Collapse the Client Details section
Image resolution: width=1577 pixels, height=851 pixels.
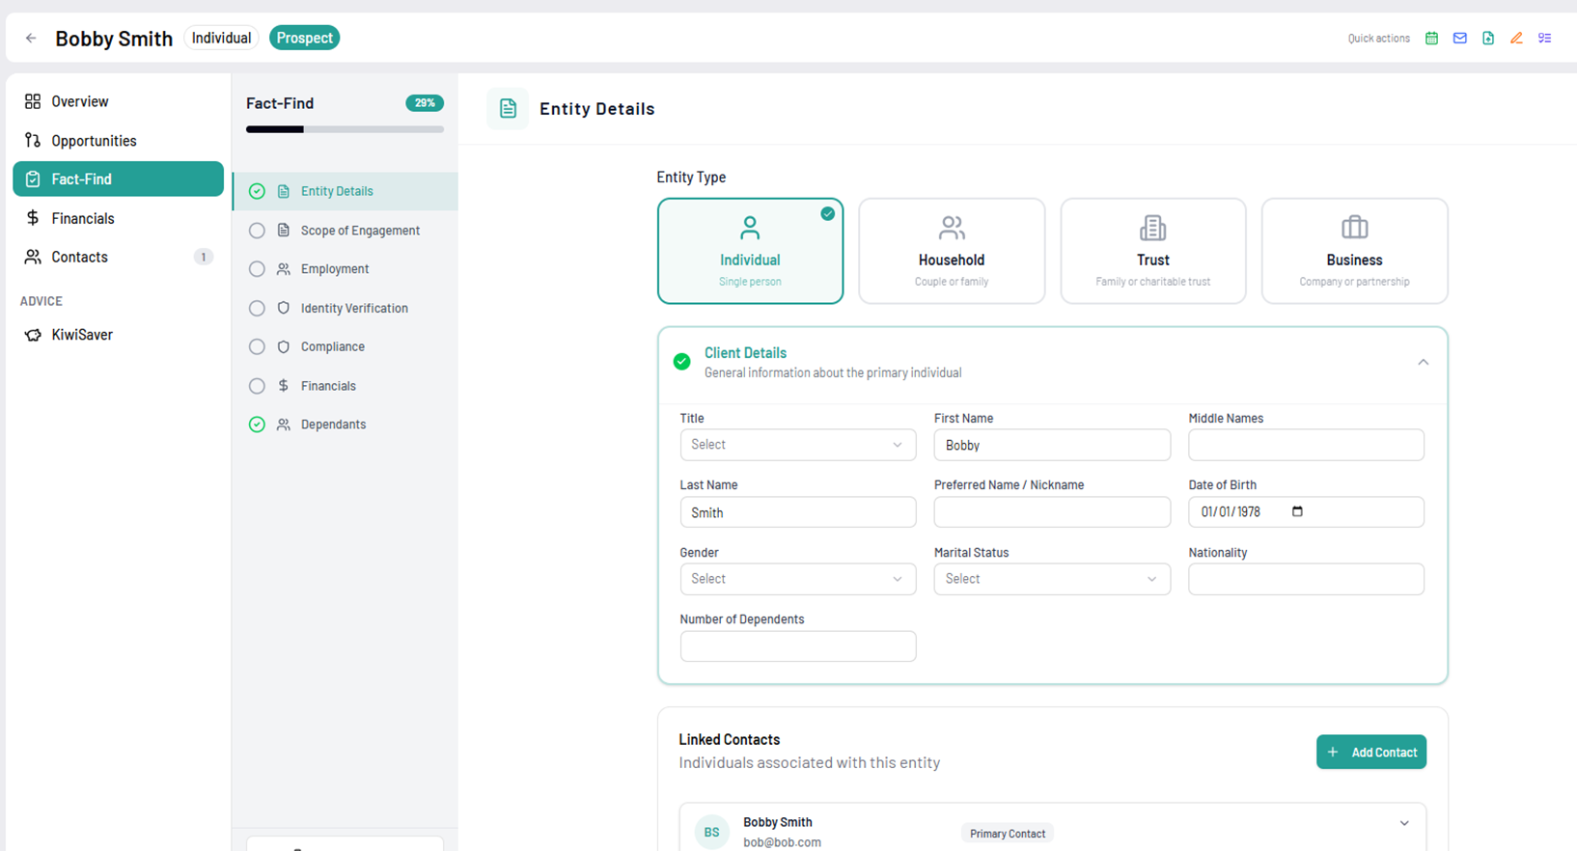coord(1423,363)
